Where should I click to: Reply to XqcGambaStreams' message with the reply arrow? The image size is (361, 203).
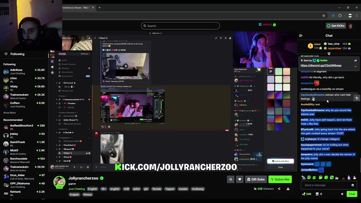[x=357, y=98]
